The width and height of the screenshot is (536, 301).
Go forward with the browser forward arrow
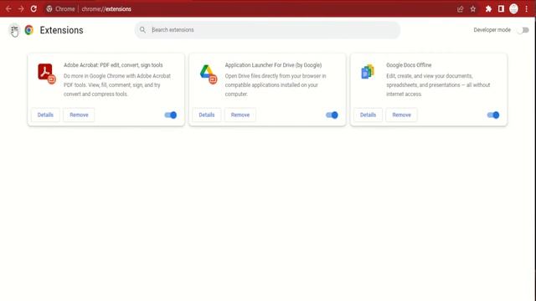21,9
